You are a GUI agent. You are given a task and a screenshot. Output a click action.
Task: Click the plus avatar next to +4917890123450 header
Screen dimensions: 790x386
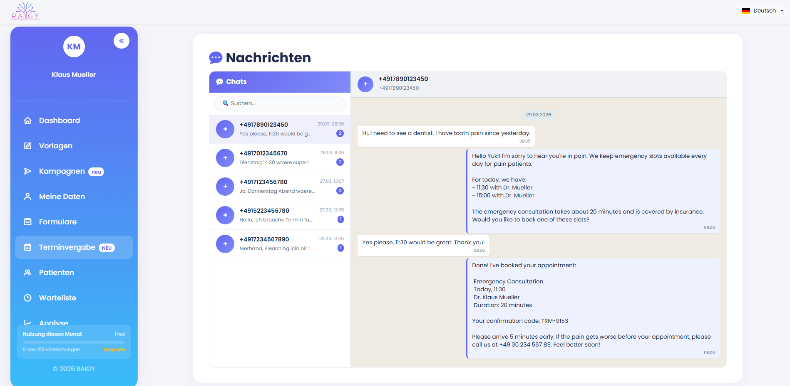click(x=365, y=84)
